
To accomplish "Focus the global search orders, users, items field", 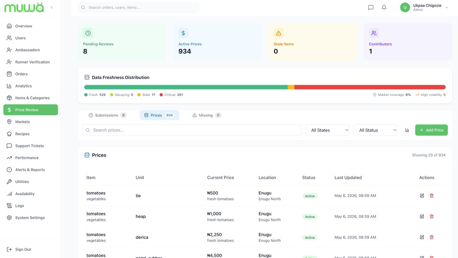I will pos(139,7).
